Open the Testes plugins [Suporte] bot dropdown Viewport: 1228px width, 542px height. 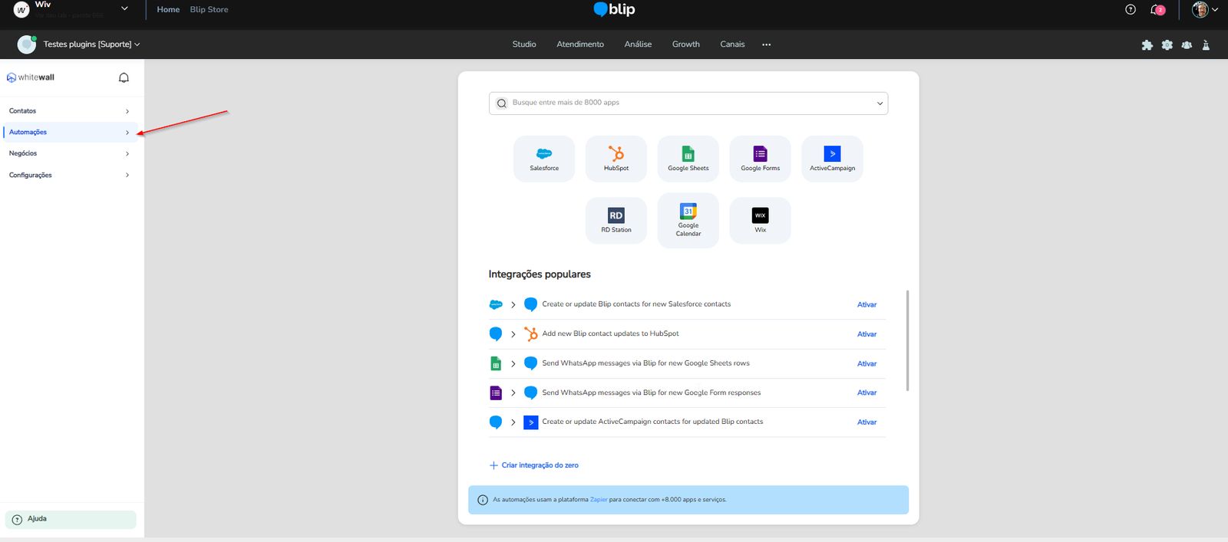tap(91, 44)
